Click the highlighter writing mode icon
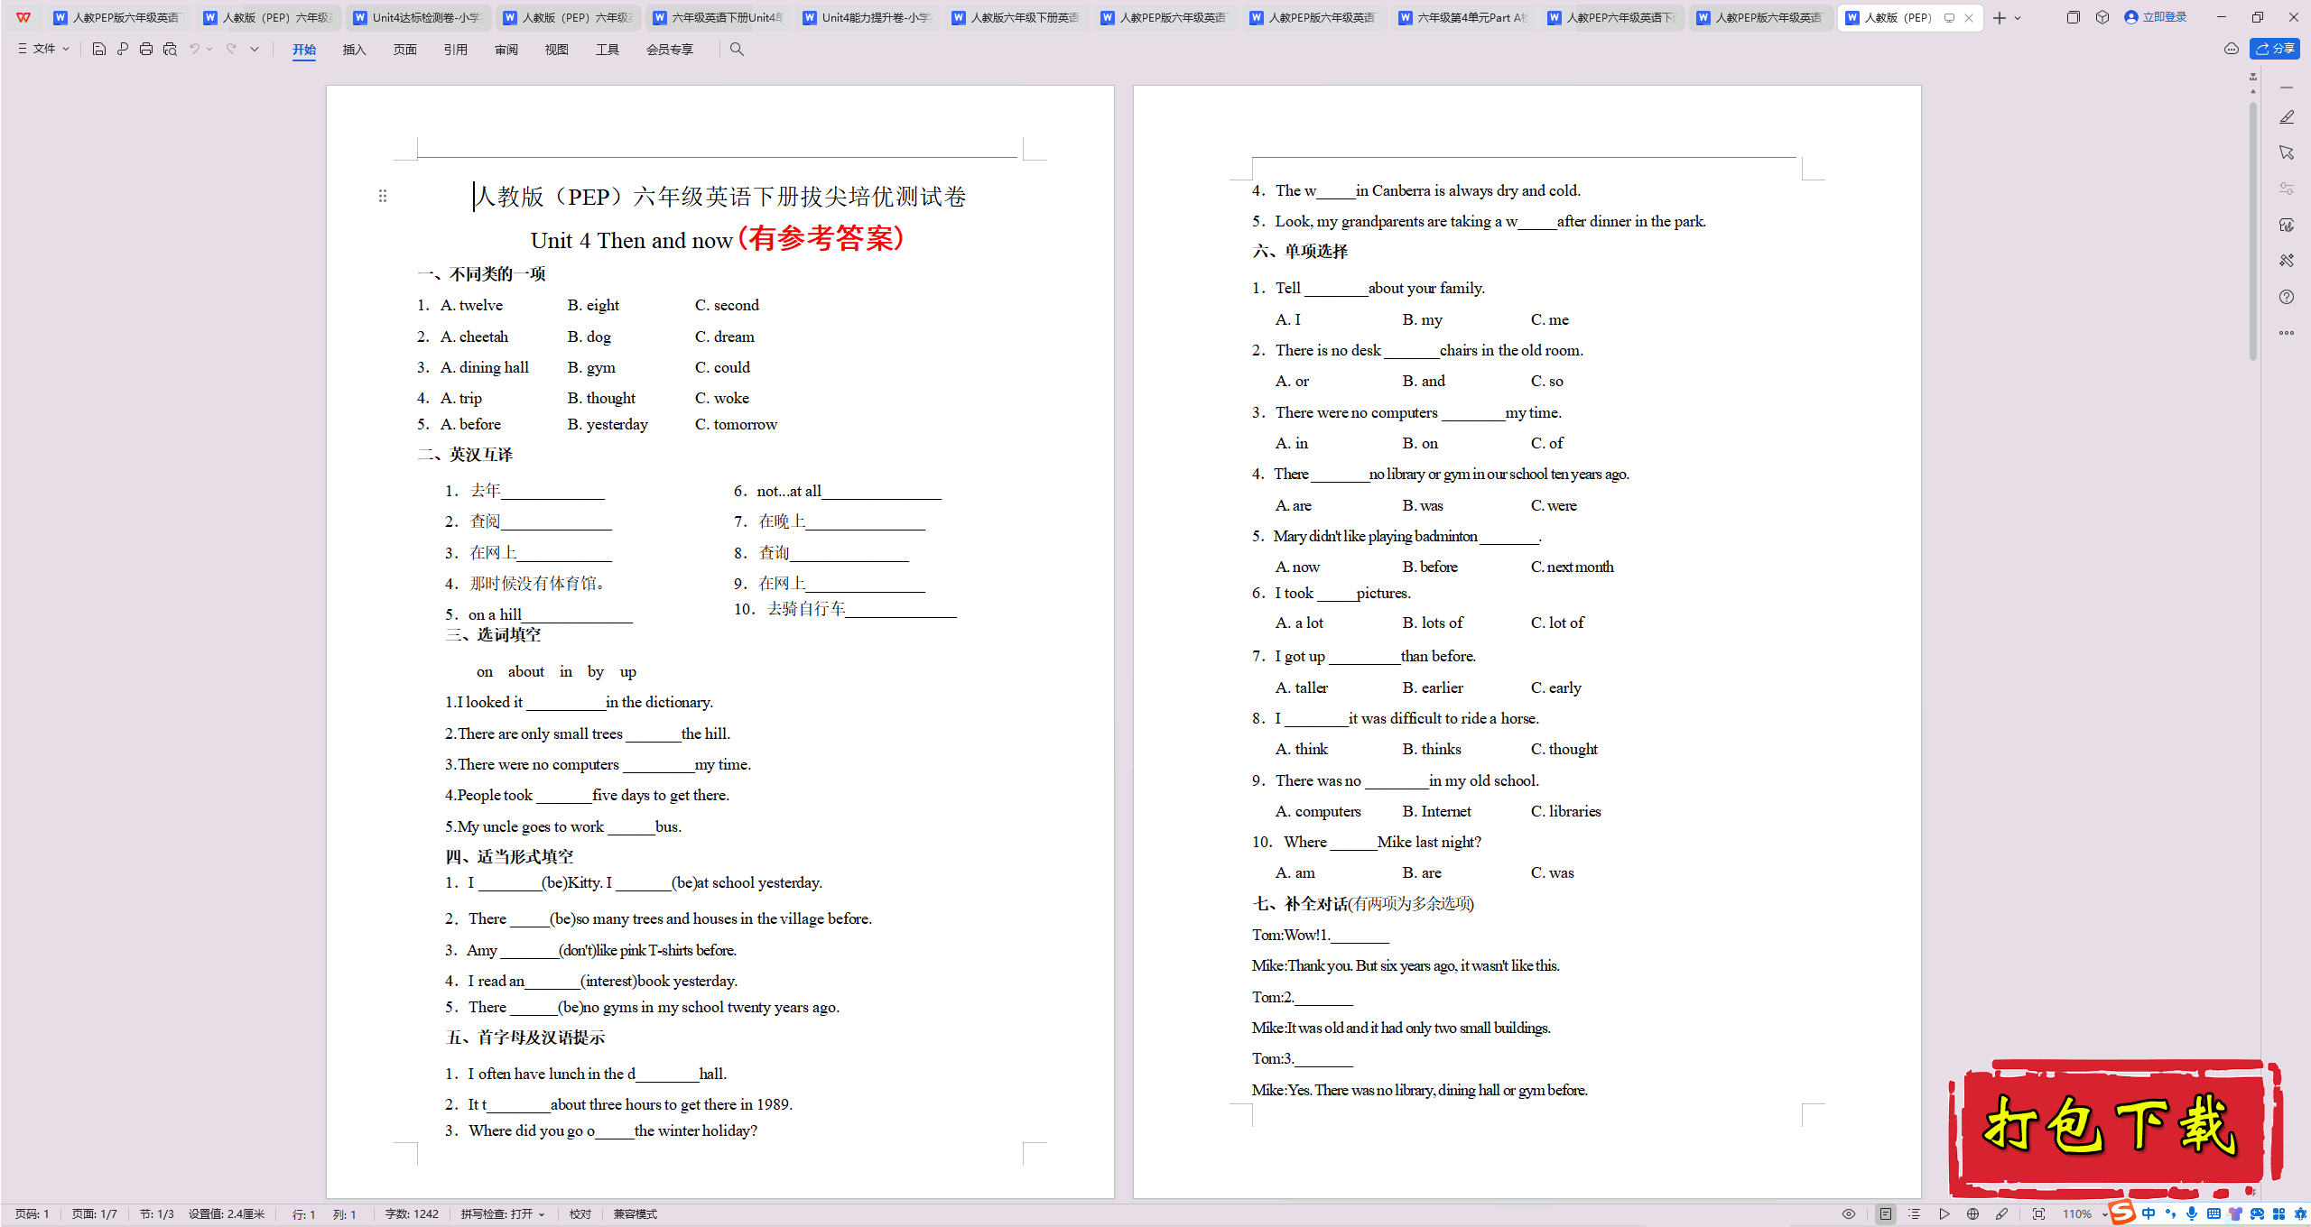2311x1227 pixels. [2002, 1214]
